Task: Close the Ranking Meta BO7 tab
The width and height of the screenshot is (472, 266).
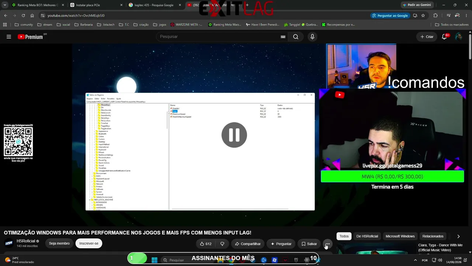Action: click(x=63, y=5)
